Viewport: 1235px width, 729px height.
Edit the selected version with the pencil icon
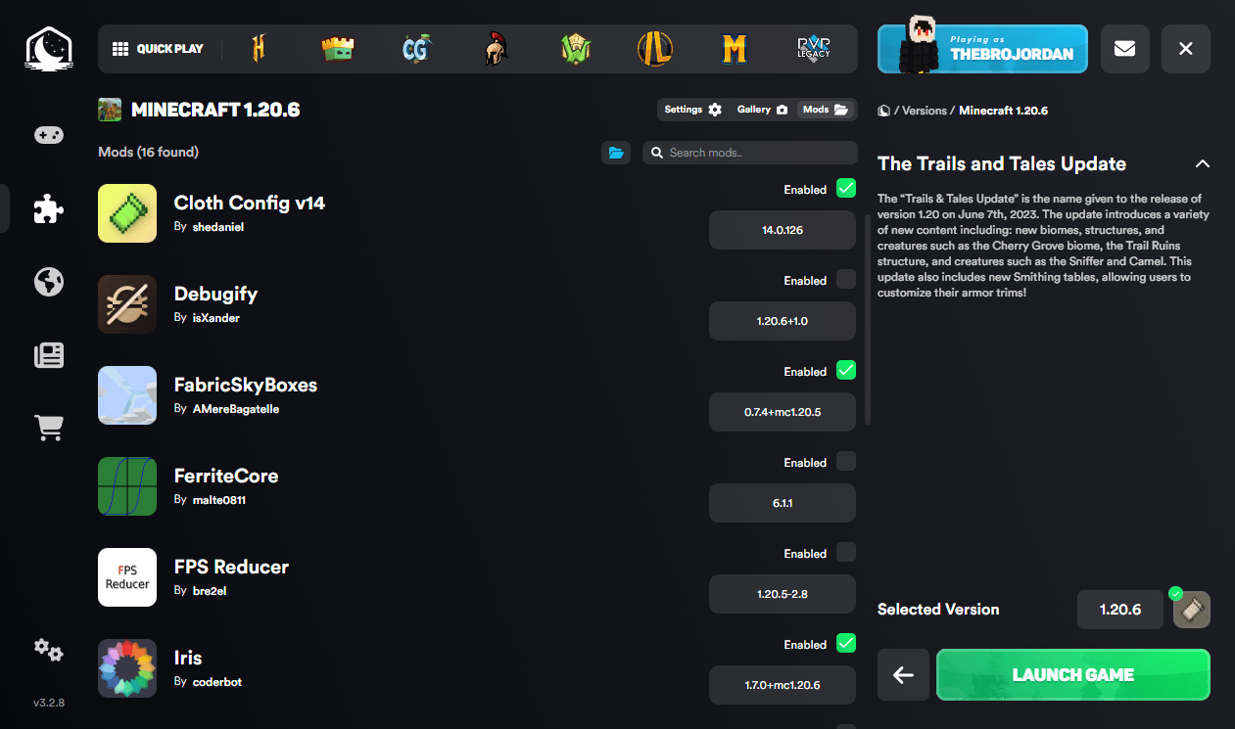coord(1191,609)
